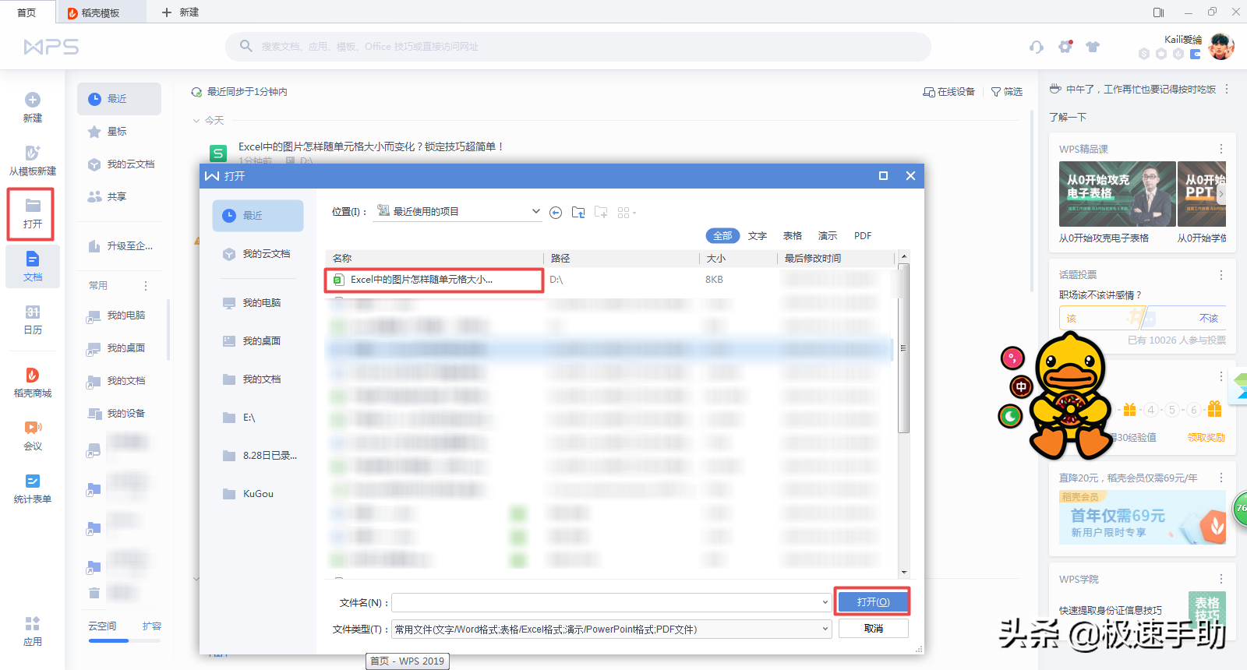The width and height of the screenshot is (1247, 670).
Task: Expand the 文件名 filename dropdown arrow
Action: click(x=825, y=602)
